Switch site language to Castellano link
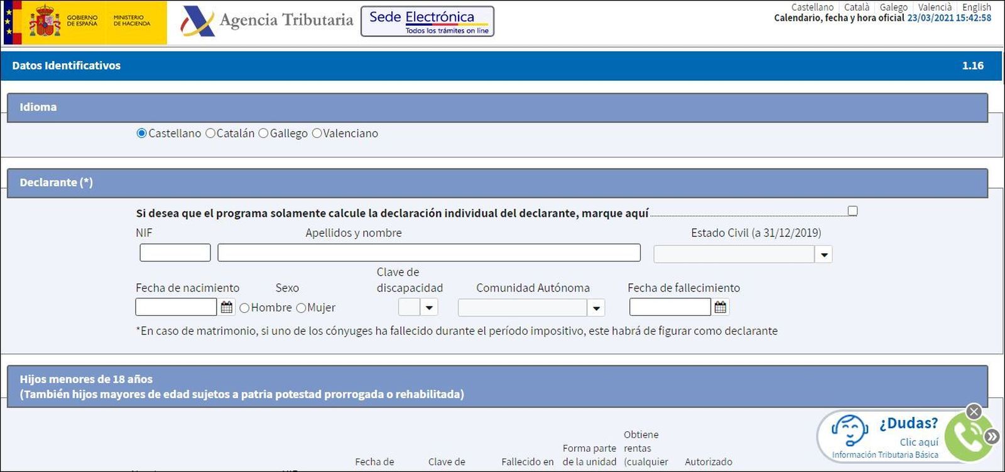The height and width of the screenshot is (472, 1005). pyautogui.click(x=812, y=7)
